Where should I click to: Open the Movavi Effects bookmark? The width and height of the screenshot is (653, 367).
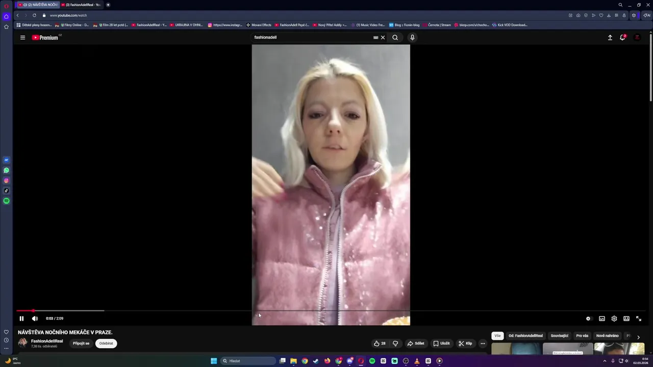(259, 25)
